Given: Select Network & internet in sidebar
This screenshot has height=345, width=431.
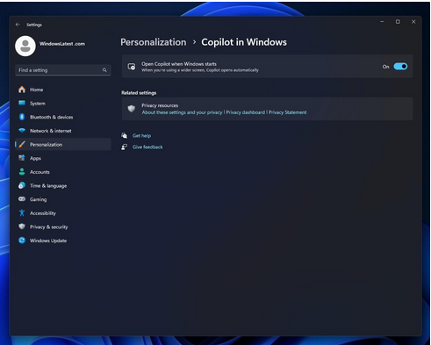Looking at the screenshot, I should (63, 131).
